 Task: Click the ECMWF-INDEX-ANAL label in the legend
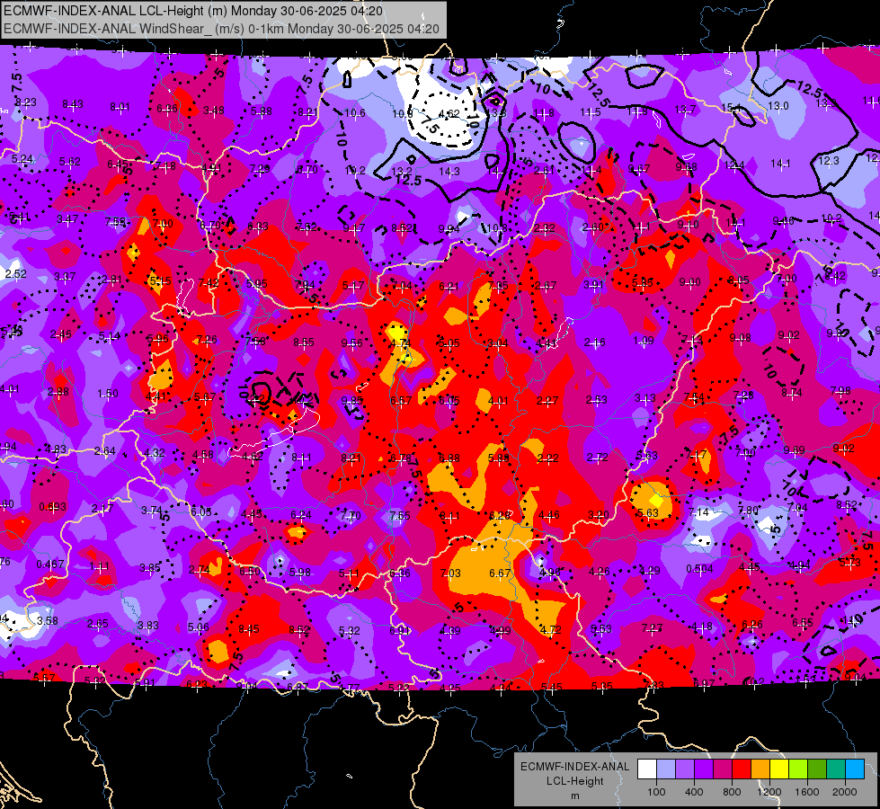(x=574, y=767)
